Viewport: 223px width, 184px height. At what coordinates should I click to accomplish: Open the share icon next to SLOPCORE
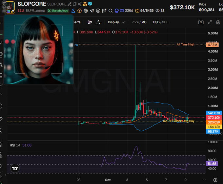80,4
